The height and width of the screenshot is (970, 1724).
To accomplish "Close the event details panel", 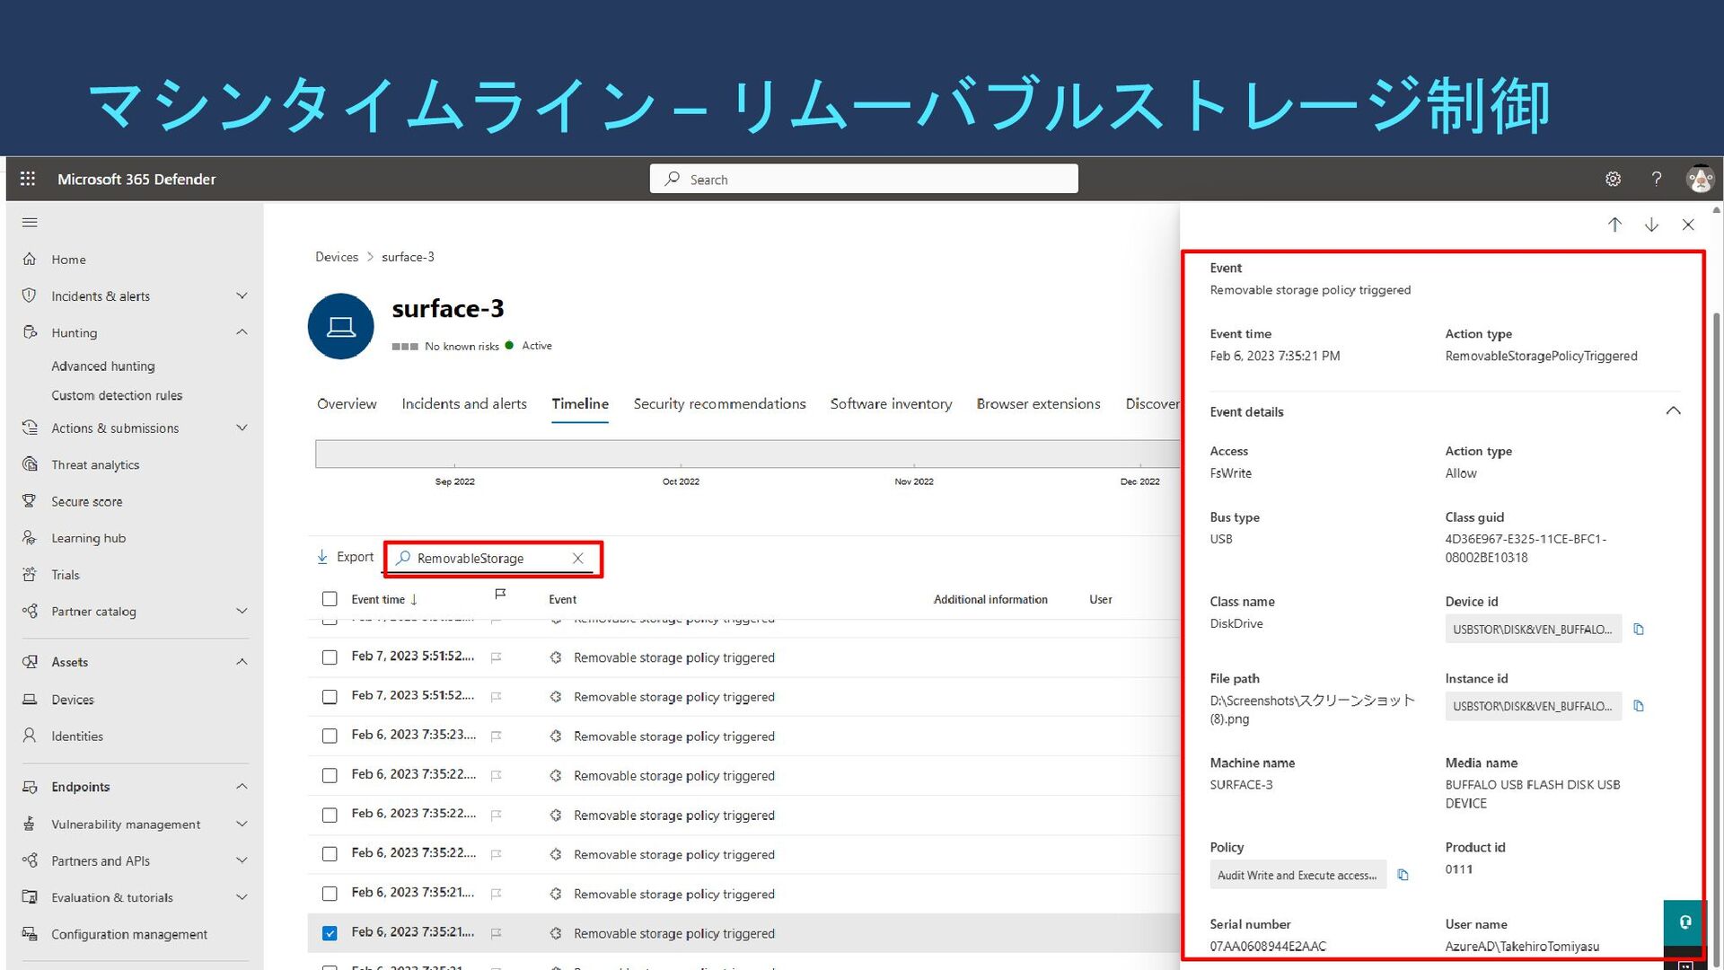I will pyautogui.click(x=1688, y=225).
